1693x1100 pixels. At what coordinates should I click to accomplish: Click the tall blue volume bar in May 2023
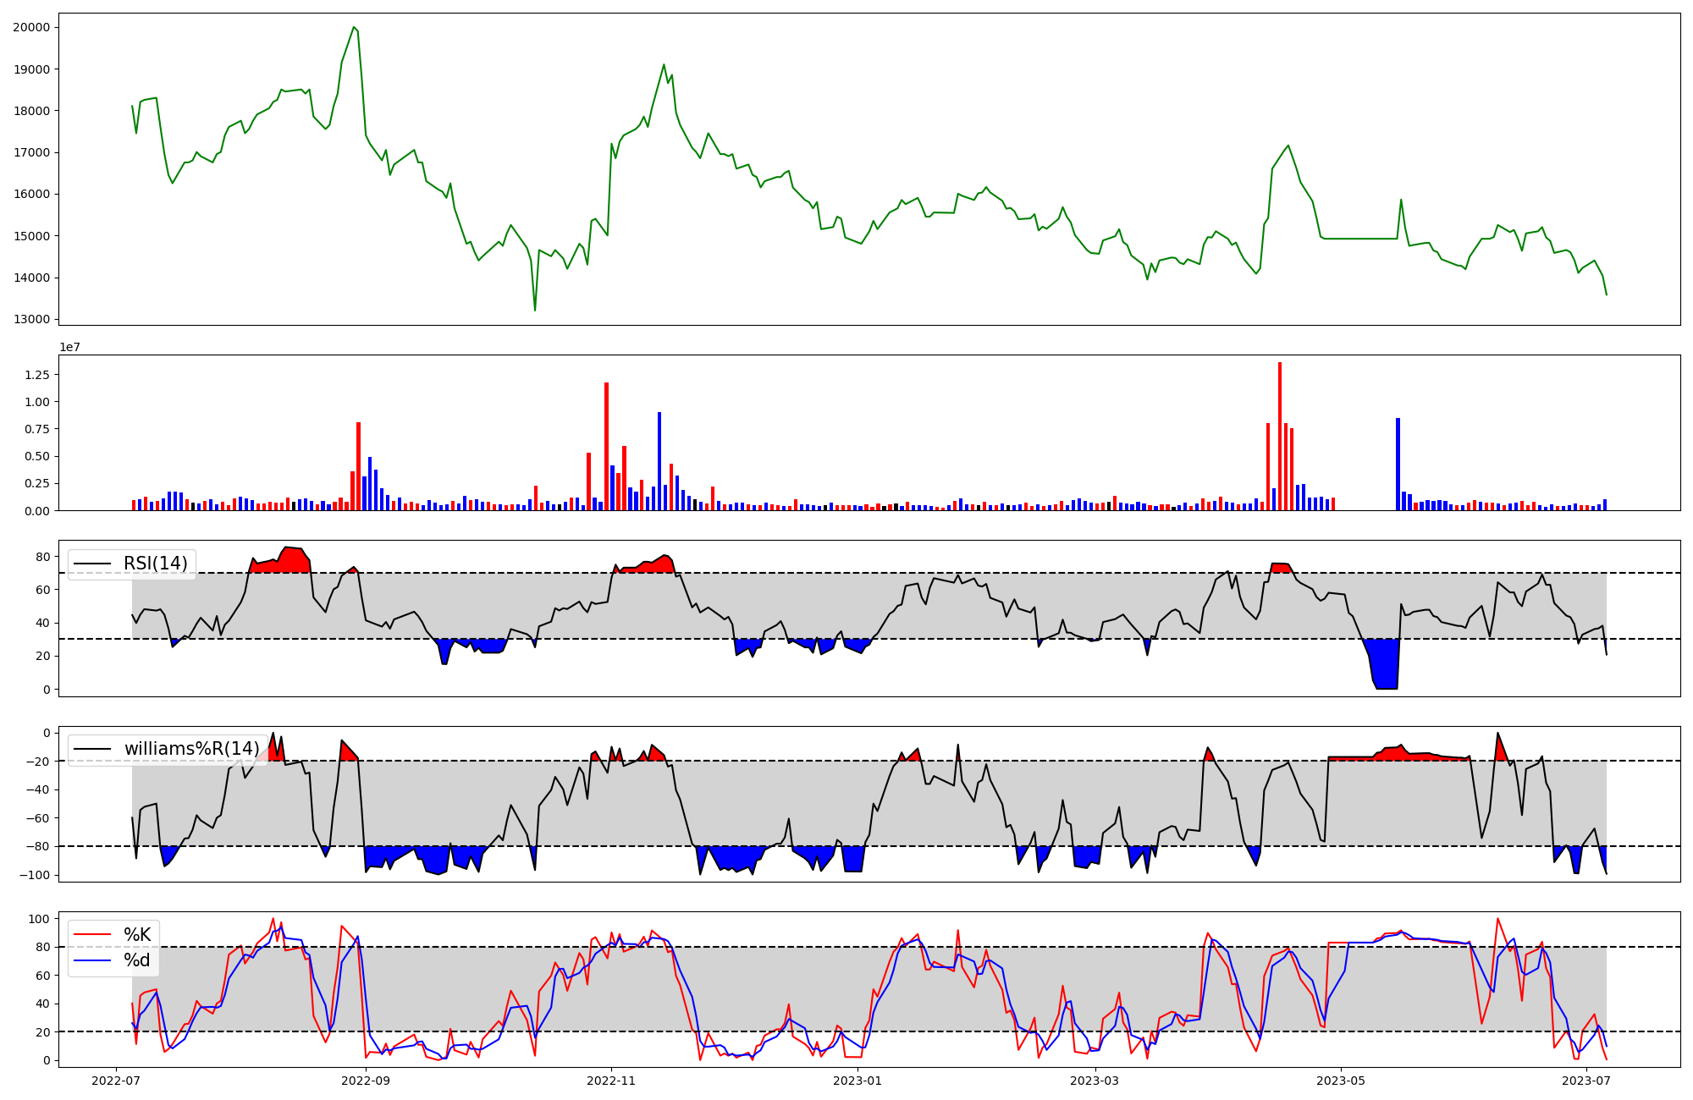[1398, 464]
